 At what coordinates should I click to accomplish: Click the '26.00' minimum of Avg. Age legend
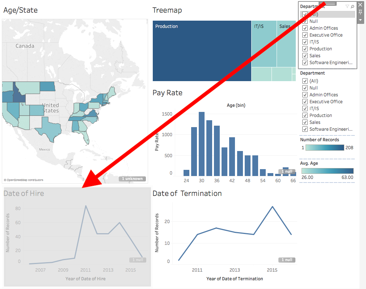coord(307,177)
